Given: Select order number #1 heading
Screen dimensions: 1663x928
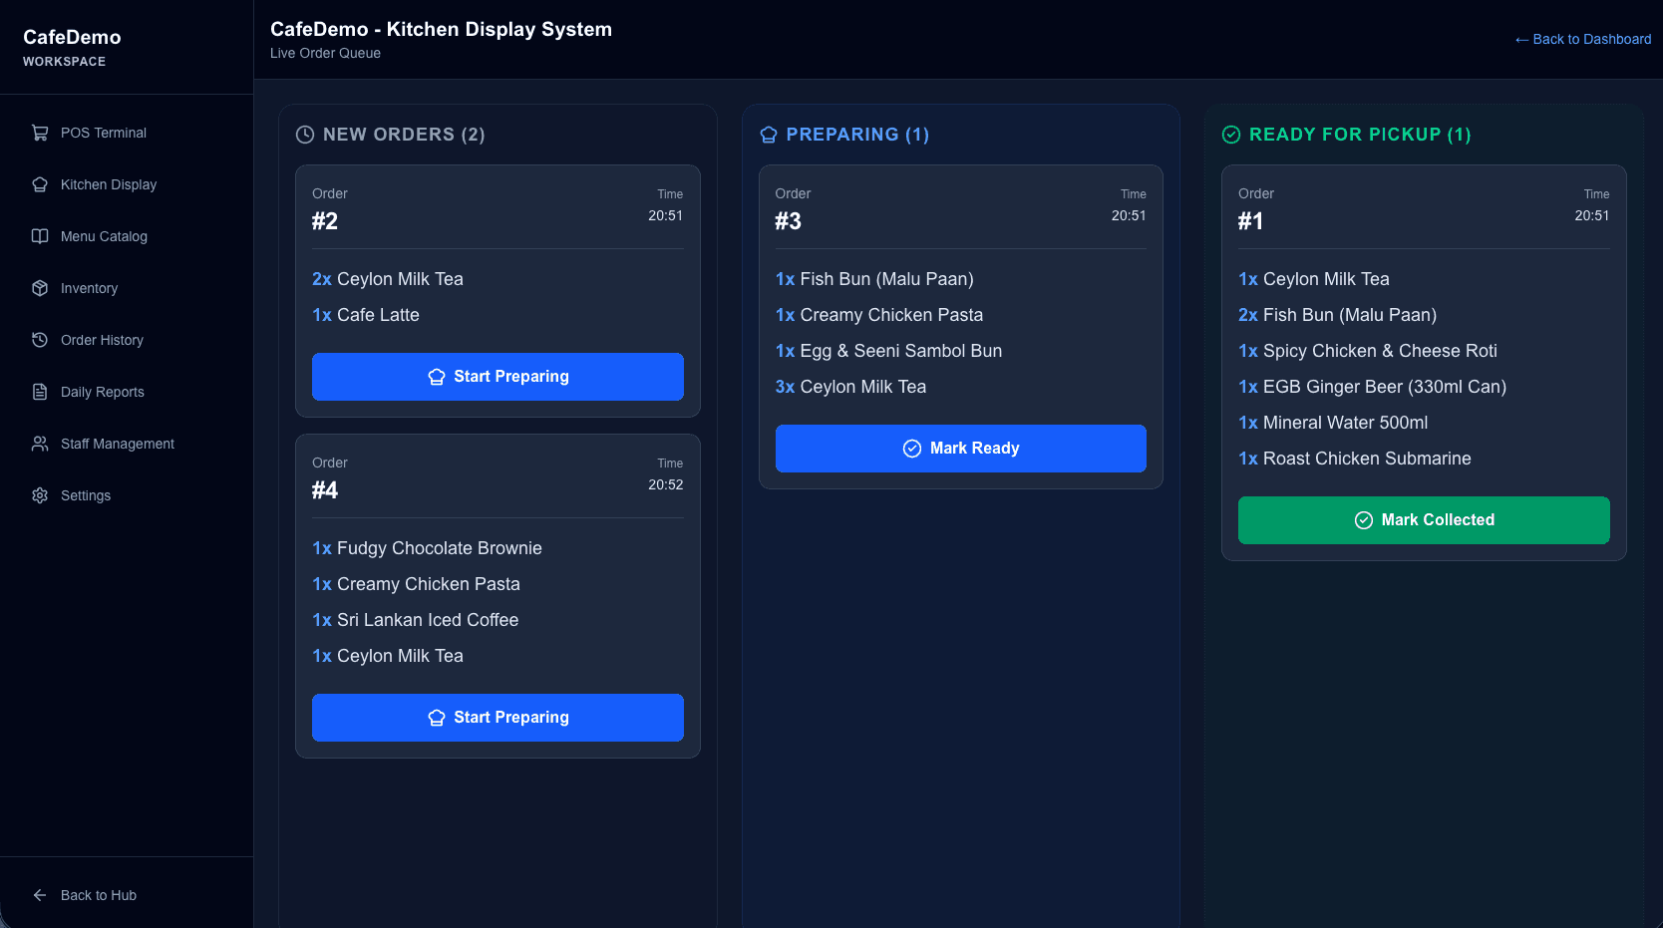Looking at the screenshot, I should click(x=1251, y=221).
